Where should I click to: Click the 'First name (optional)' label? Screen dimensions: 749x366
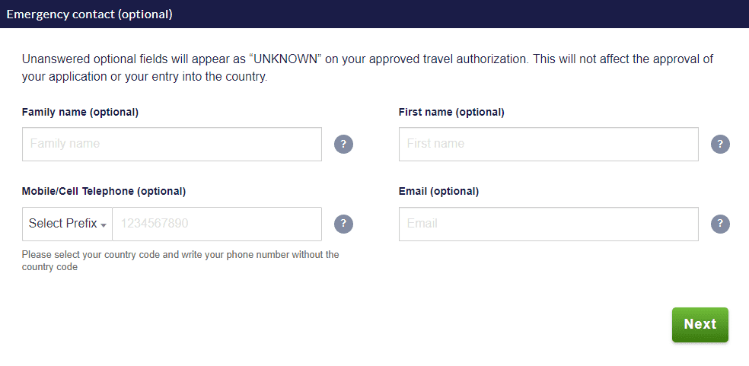[x=451, y=112]
